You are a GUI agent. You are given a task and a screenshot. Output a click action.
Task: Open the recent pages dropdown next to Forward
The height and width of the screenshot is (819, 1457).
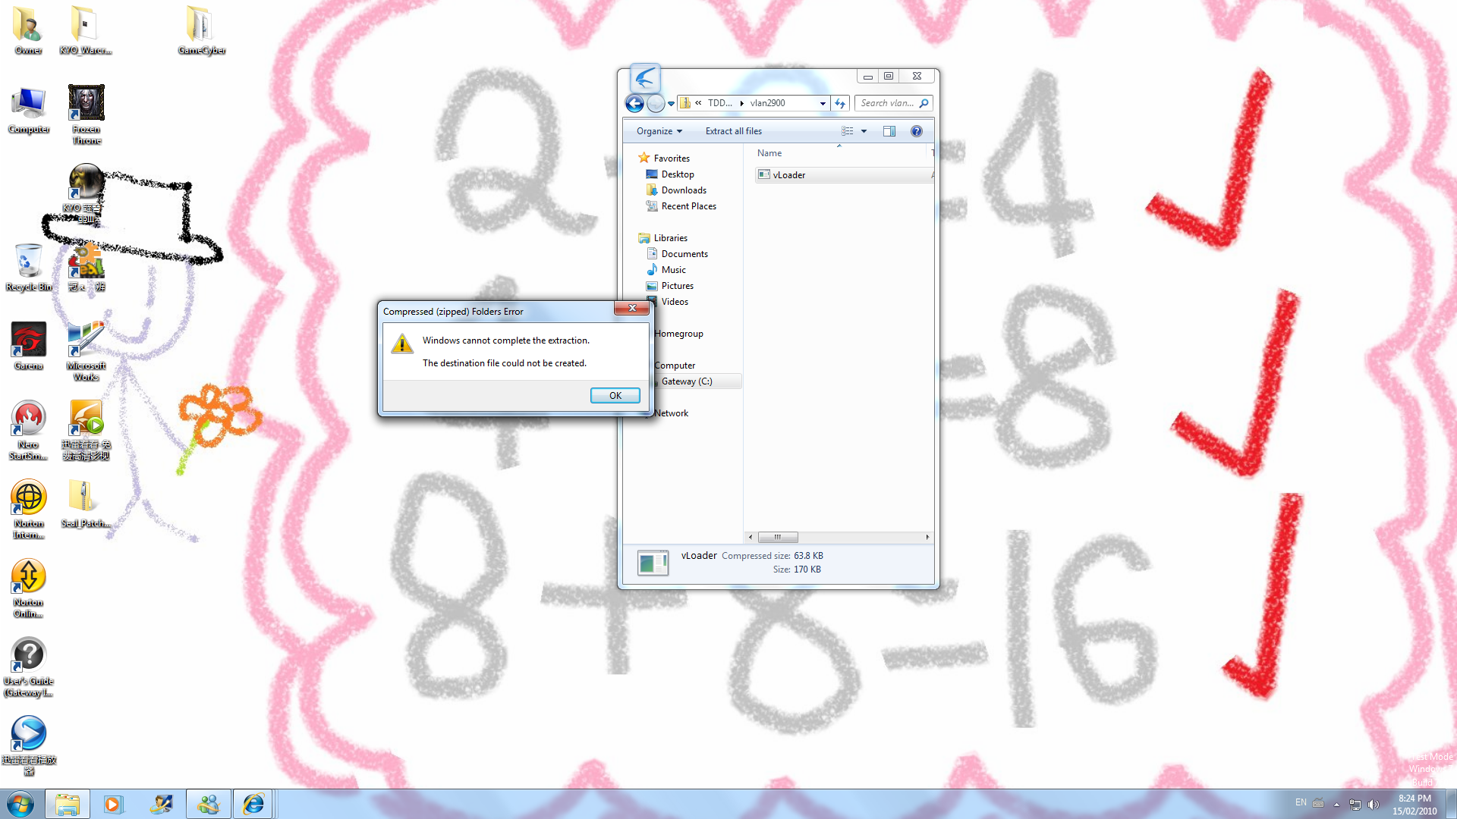coord(671,103)
